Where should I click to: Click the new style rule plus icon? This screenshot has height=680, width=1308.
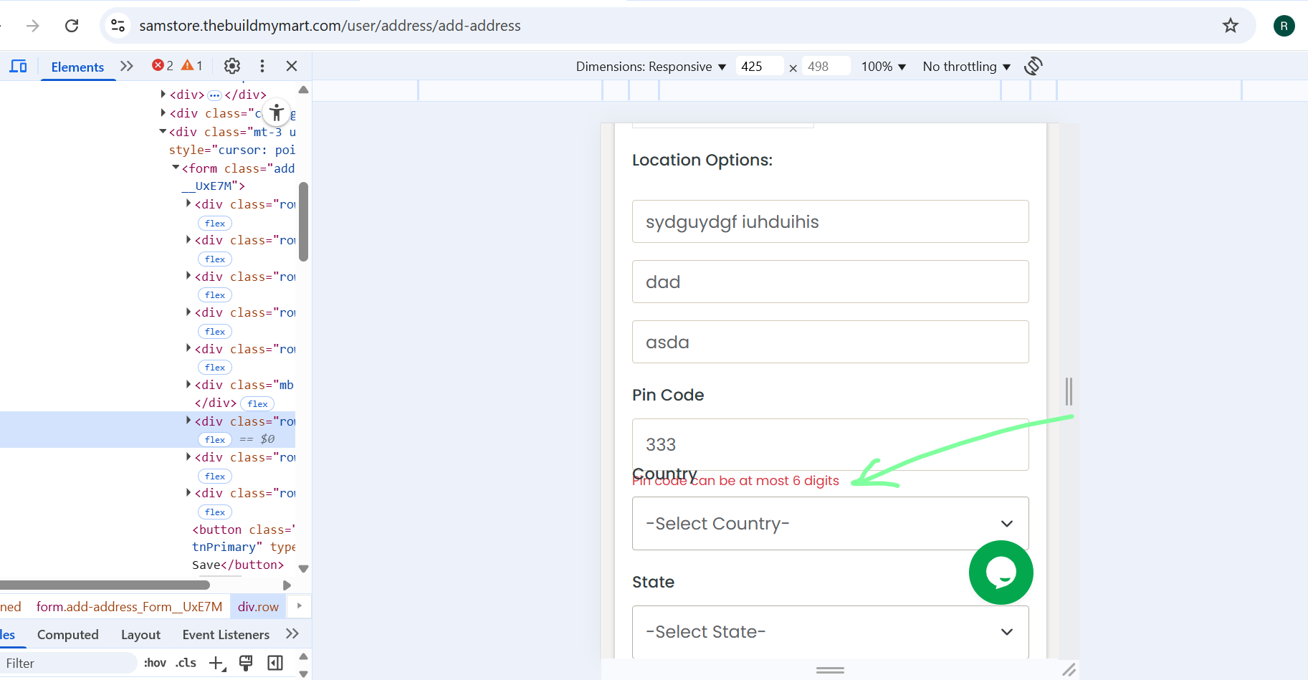(216, 664)
